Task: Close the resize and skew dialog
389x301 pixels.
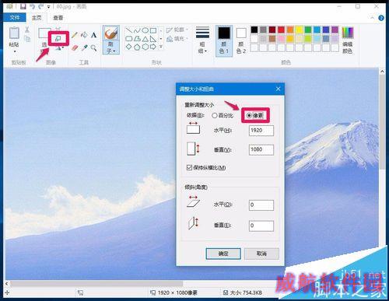Action: coord(278,89)
